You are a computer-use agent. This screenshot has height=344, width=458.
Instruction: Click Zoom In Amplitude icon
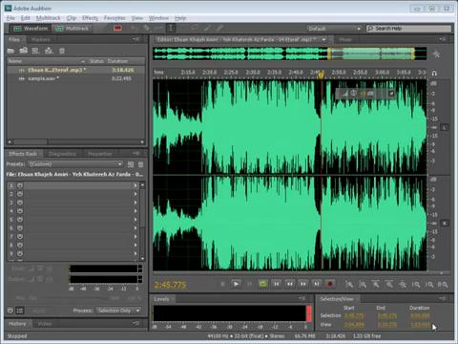(349, 284)
